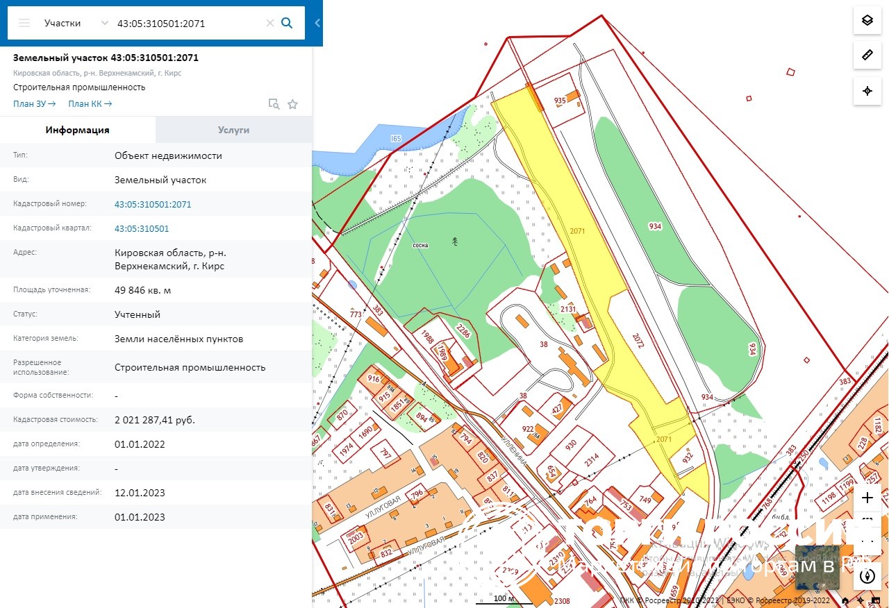Viewport: 889px width, 608px height.
Task: Click the zoom-to-object icon
Action: click(x=274, y=104)
